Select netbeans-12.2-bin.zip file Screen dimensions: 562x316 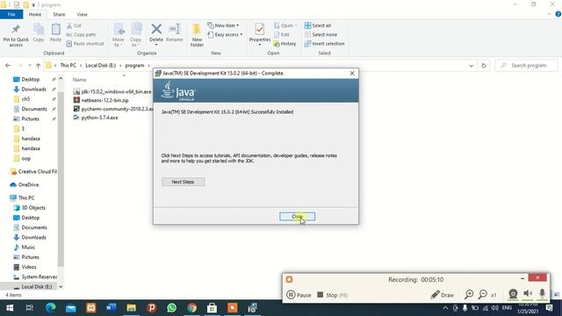point(101,100)
